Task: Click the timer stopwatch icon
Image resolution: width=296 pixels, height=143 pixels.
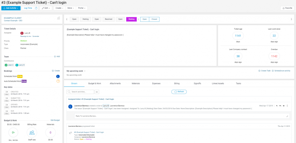Action: [36, 8]
